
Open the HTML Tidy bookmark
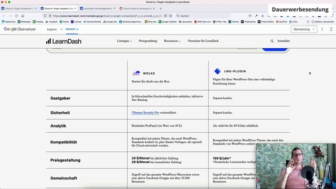219,22
